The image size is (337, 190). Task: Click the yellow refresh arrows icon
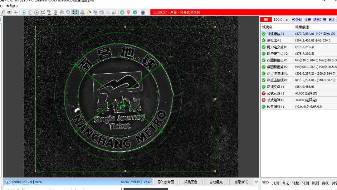point(89,12)
